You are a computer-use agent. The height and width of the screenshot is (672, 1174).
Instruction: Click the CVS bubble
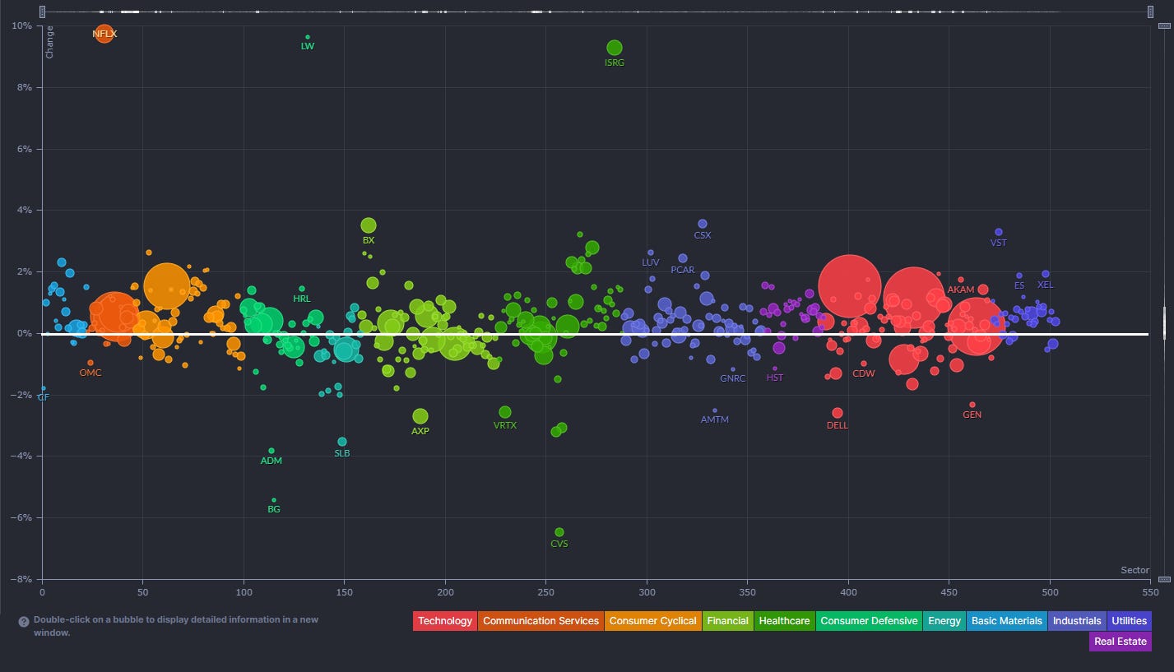tap(559, 532)
